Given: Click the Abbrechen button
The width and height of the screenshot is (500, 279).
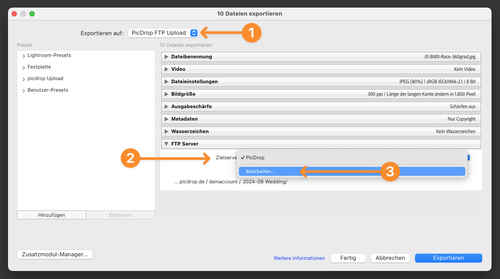Looking at the screenshot, I should 390,258.
